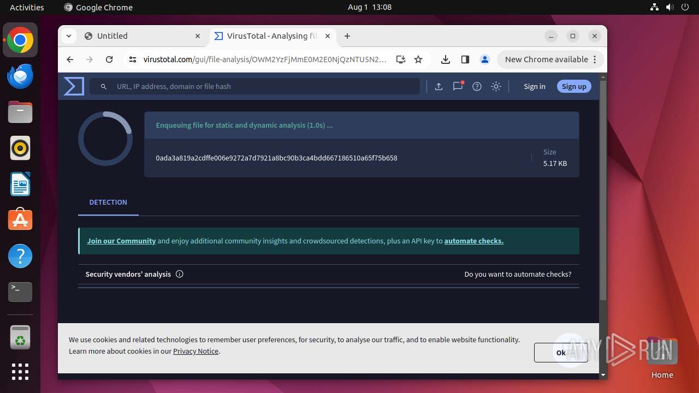Image resolution: width=699 pixels, height=393 pixels.
Task: Toggle the Chrome side panel
Action: (465, 59)
